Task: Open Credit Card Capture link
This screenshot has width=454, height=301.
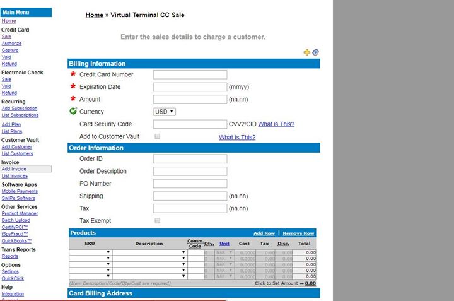Action: 10,50
